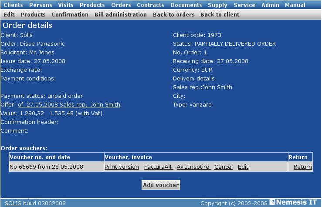Screen dimensions: 322x207
Task: Click the 'Sales rep.:John Smith' text
Action: coord(203,87)
